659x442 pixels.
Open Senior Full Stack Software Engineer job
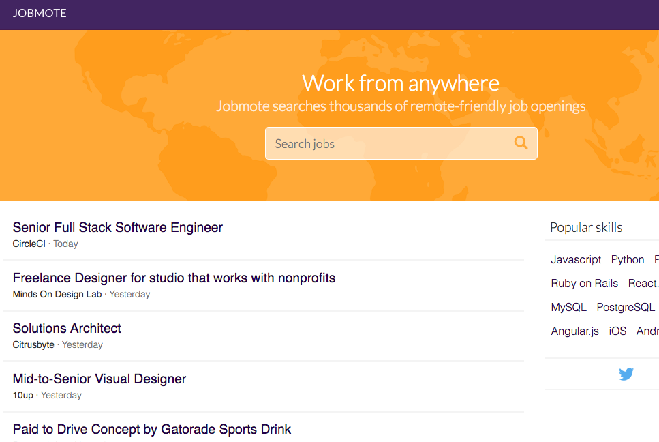tap(118, 228)
